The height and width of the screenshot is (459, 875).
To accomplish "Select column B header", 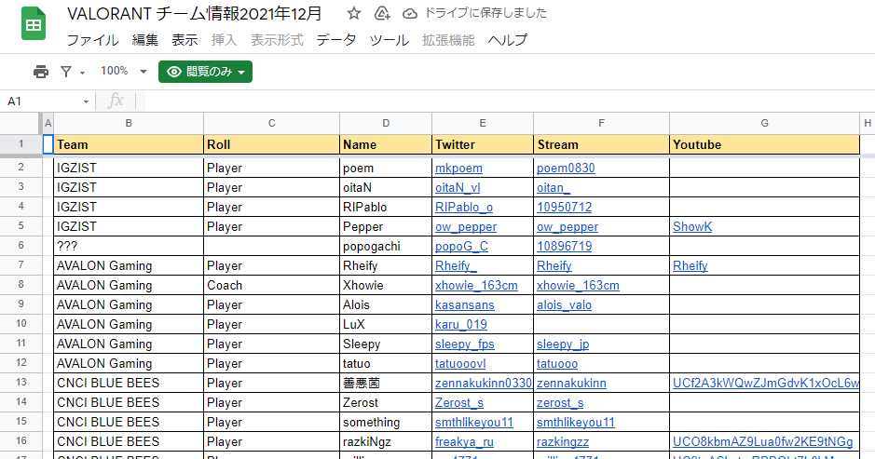I will click(x=129, y=123).
